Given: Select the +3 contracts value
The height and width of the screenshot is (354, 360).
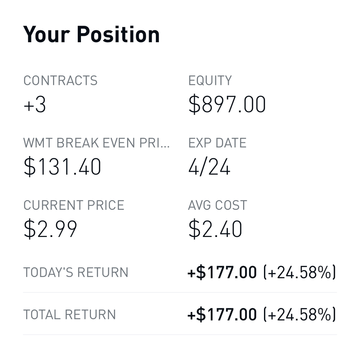Looking at the screenshot, I should click(x=35, y=105).
